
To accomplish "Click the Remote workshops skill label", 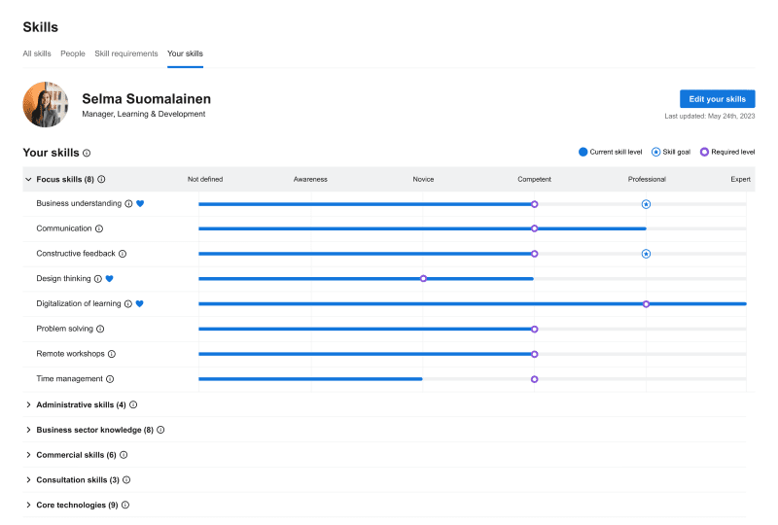I will click(x=70, y=354).
